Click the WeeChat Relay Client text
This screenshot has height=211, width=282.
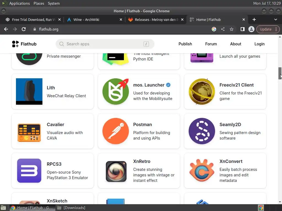(66, 96)
